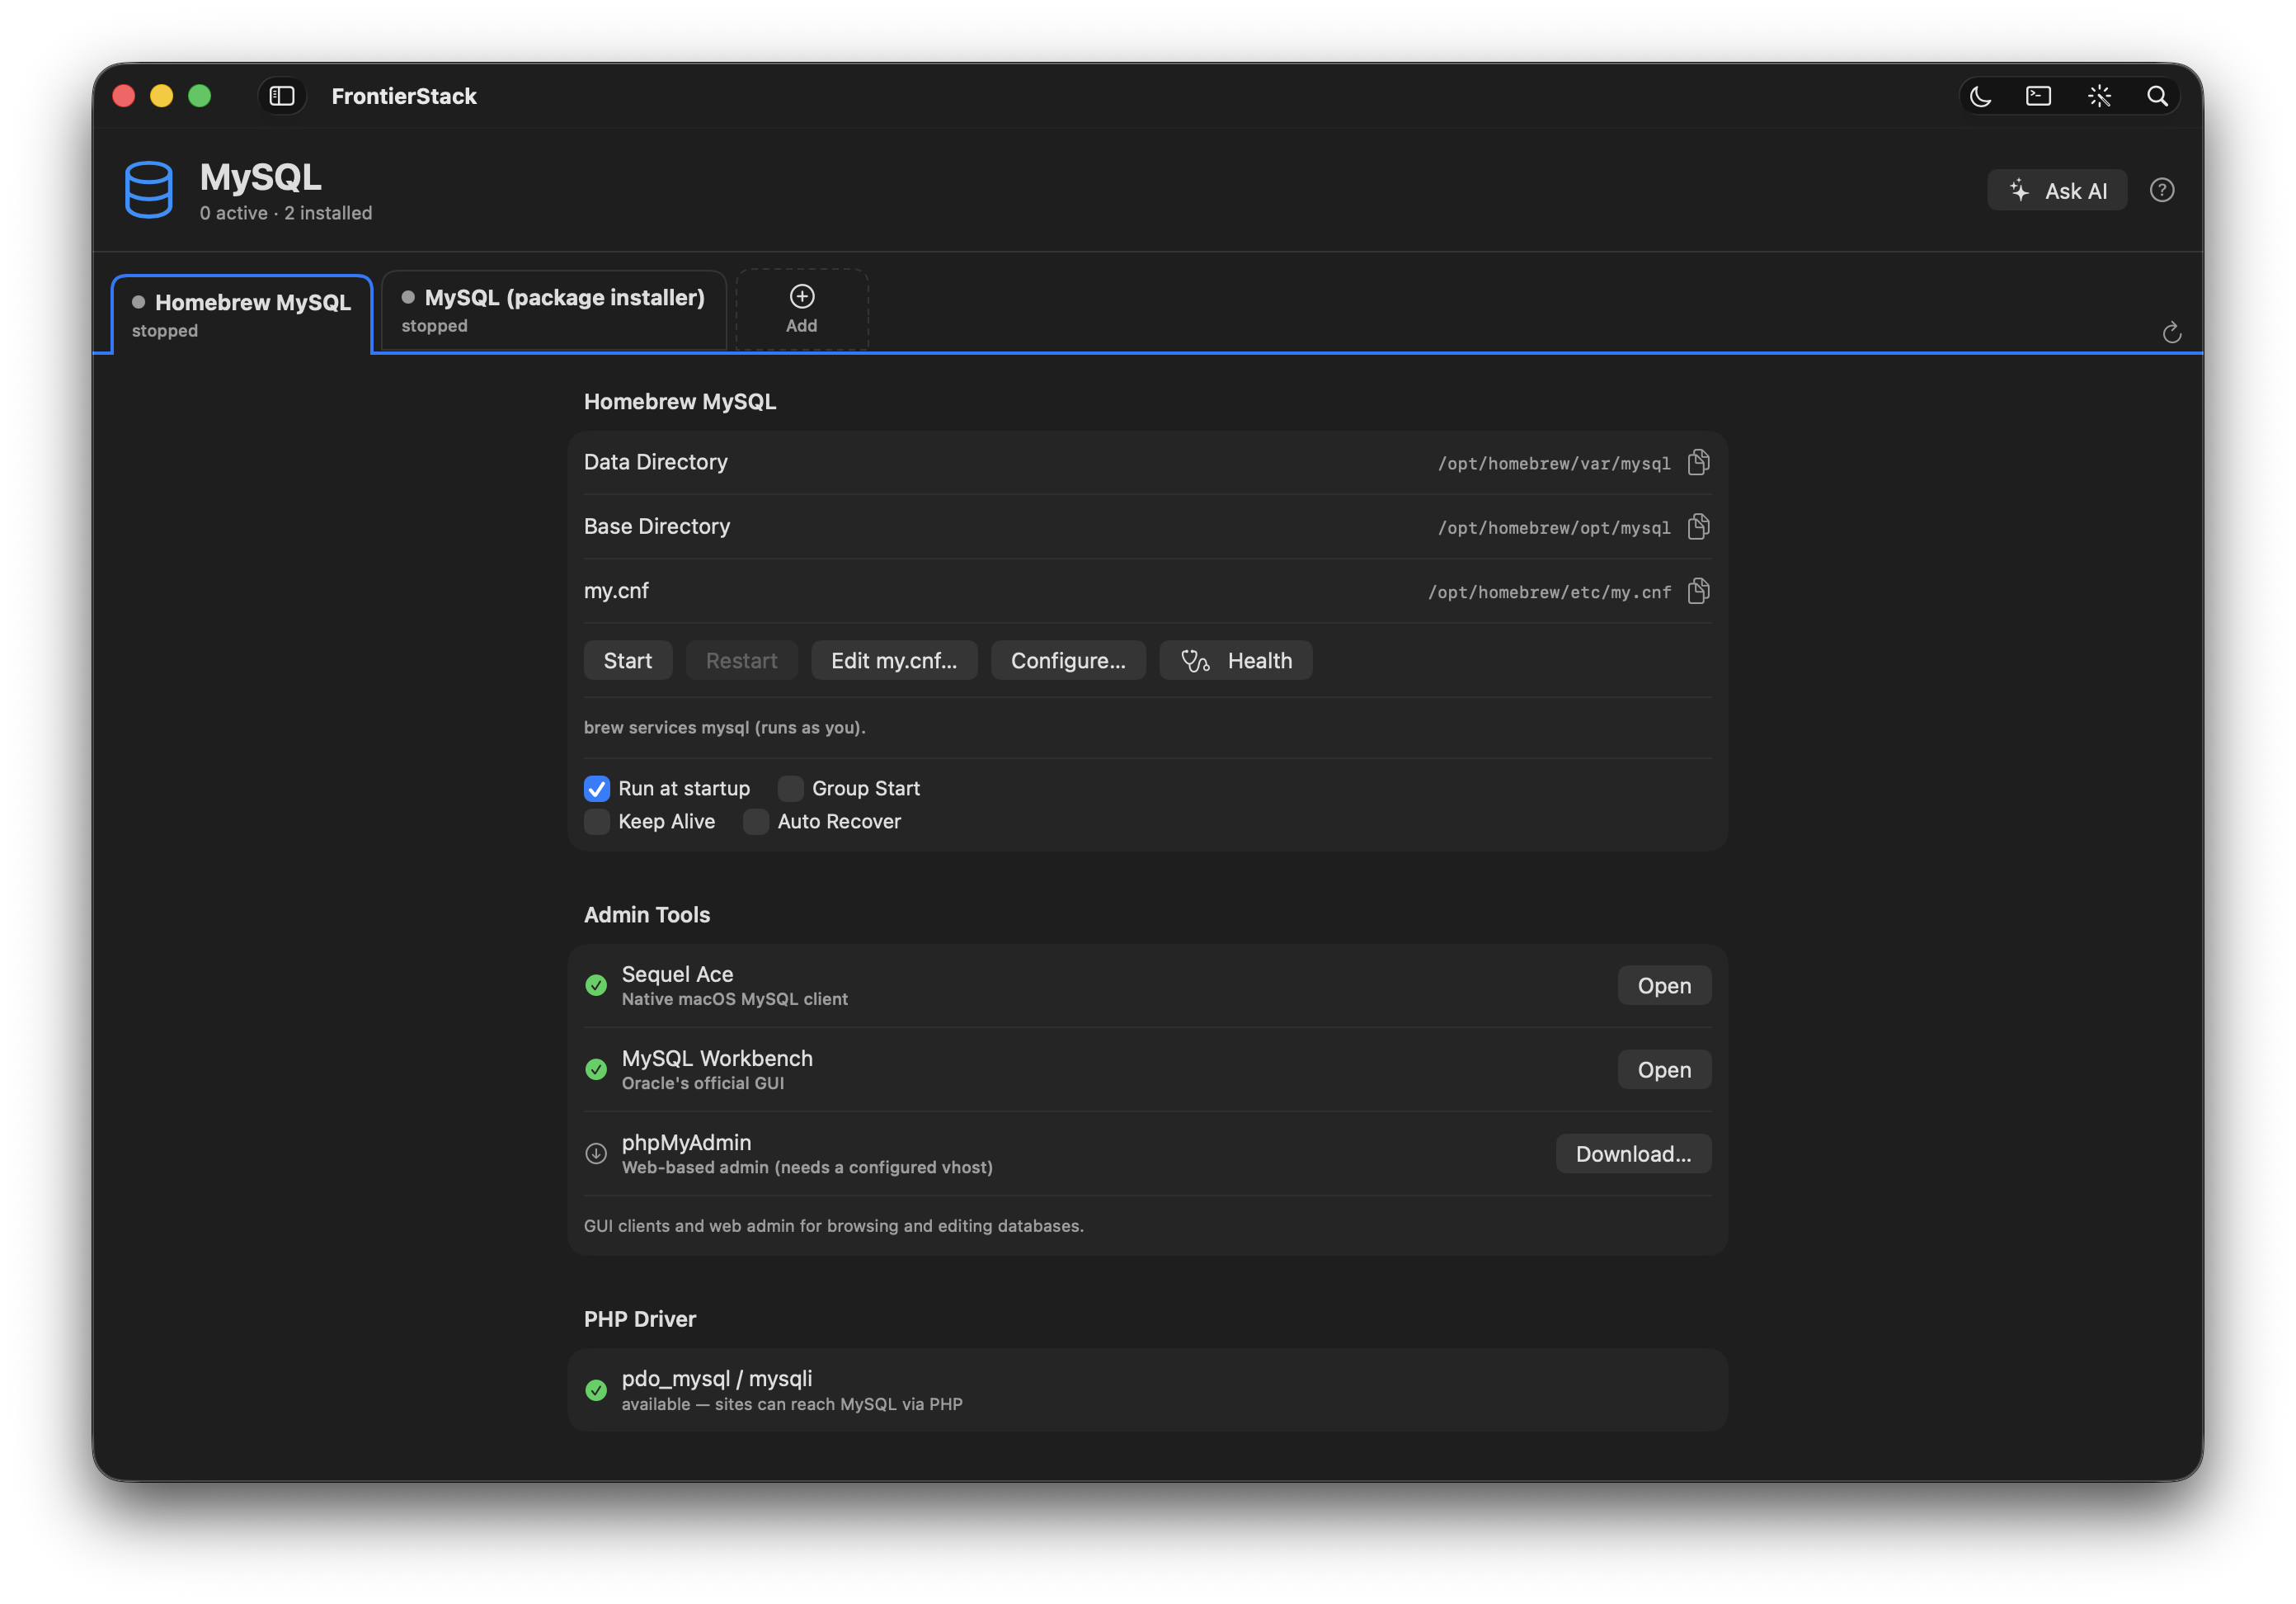The width and height of the screenshot is (2296, 1604).
Task: Click the Homebrew MySQL status dot
Action: coord(139,302)
